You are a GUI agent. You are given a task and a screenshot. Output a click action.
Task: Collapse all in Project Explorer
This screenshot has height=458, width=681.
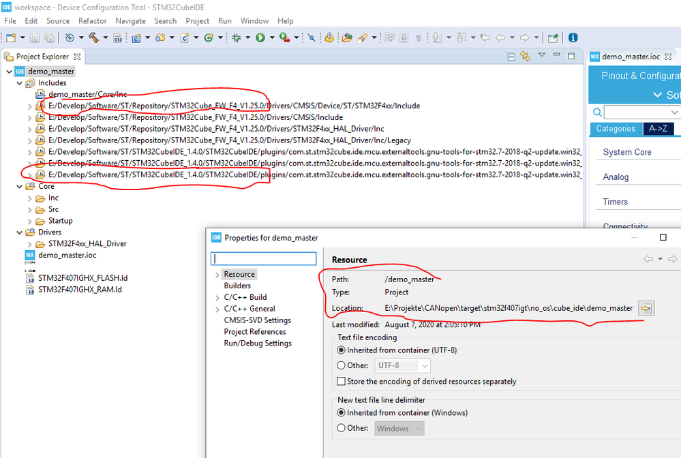[x=511, y=57]
